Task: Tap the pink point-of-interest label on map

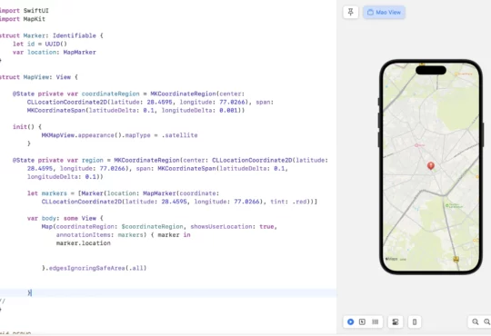Action: [419, 145]
